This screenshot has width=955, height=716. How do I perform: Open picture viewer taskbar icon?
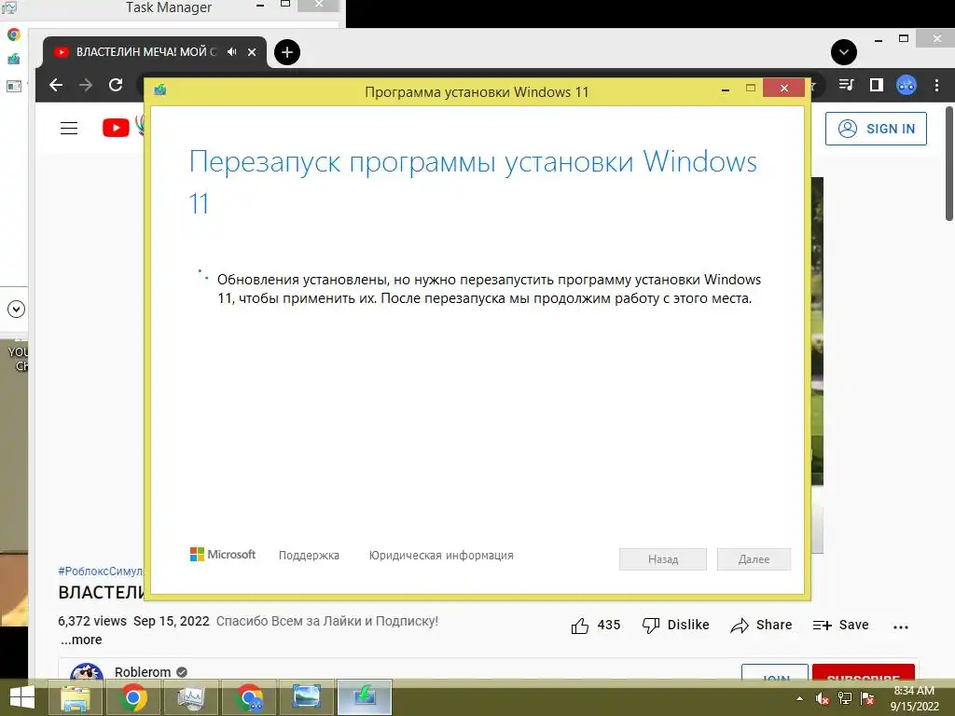point(306,697)
